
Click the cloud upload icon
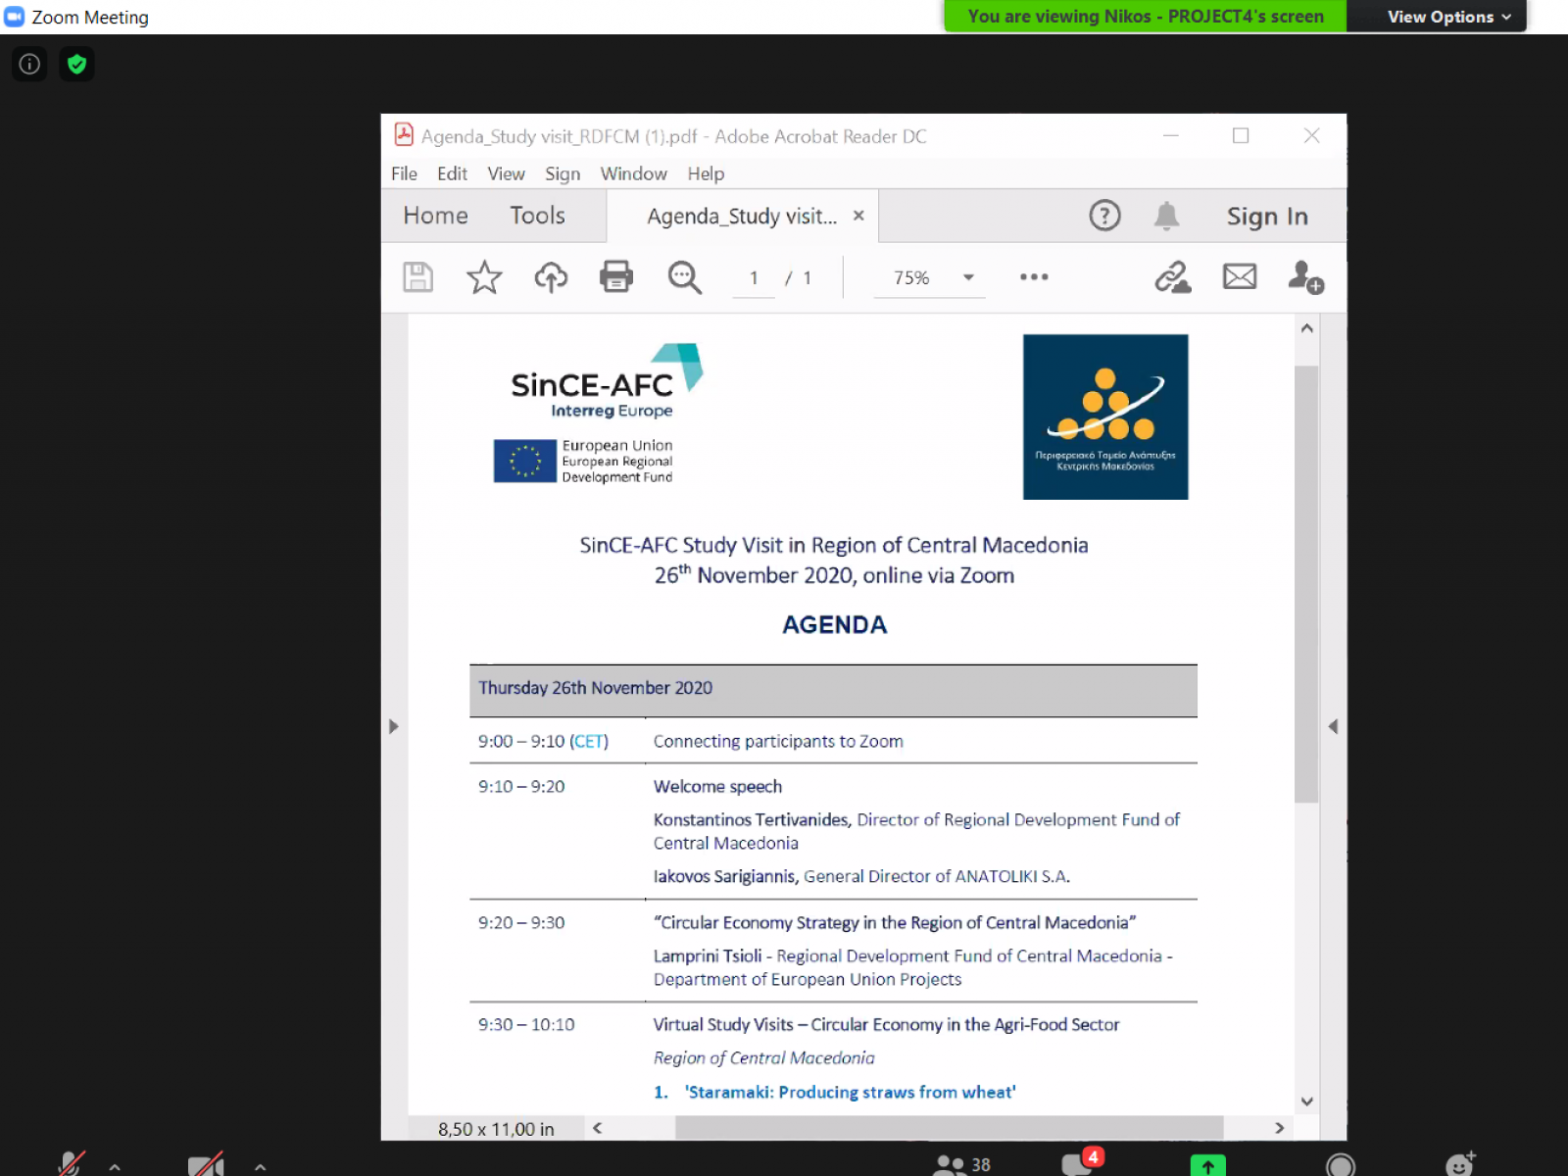pos(551,277)
